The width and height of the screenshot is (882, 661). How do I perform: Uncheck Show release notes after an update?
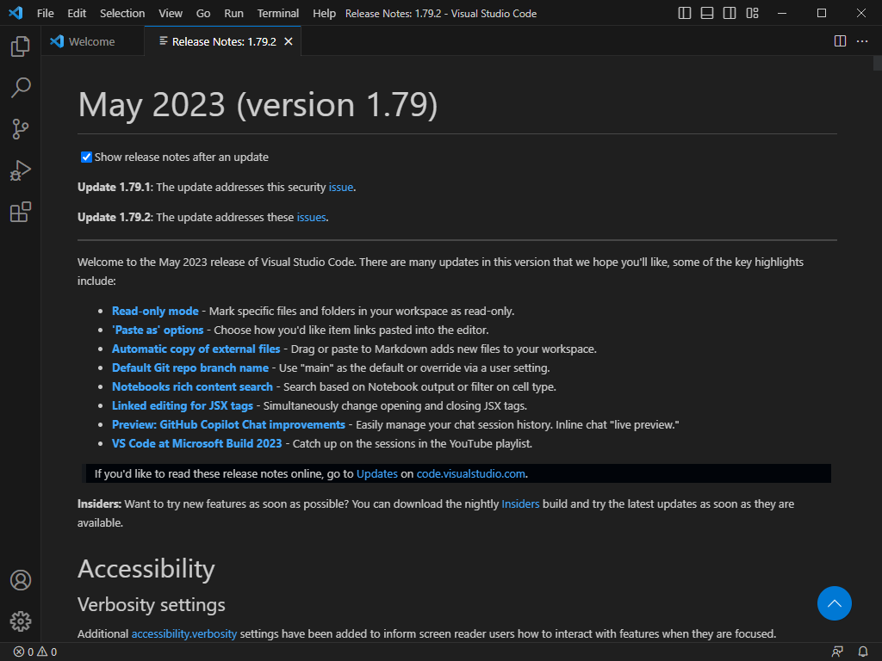coord(86,158)
